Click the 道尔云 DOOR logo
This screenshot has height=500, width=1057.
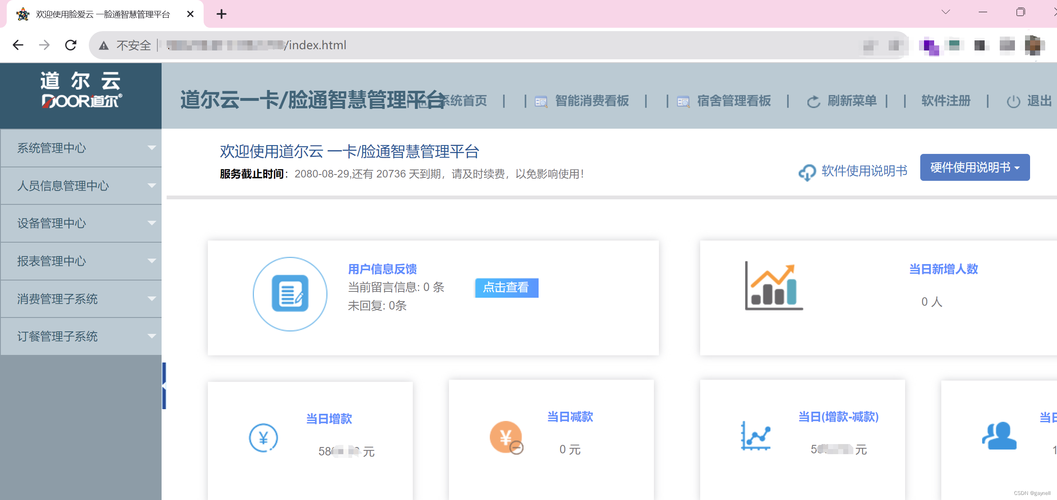(x=81, y=90)
